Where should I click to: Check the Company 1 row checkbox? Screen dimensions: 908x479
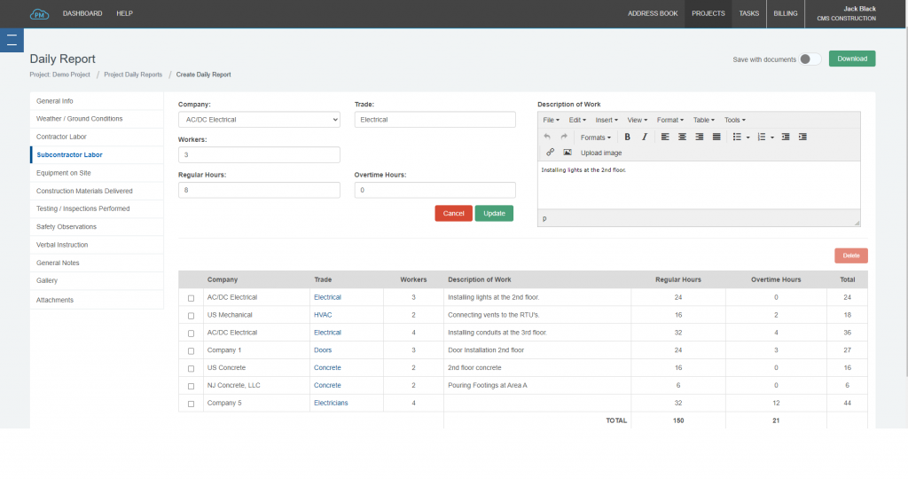pyautogui.click(x=192, y=351)
